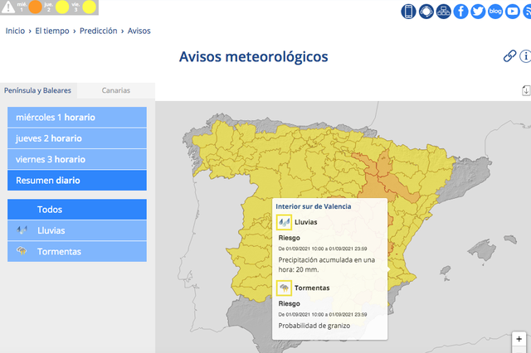Filter warnings by Tormentas
This screenshot has height=353, width=531.
click(77, 251)
